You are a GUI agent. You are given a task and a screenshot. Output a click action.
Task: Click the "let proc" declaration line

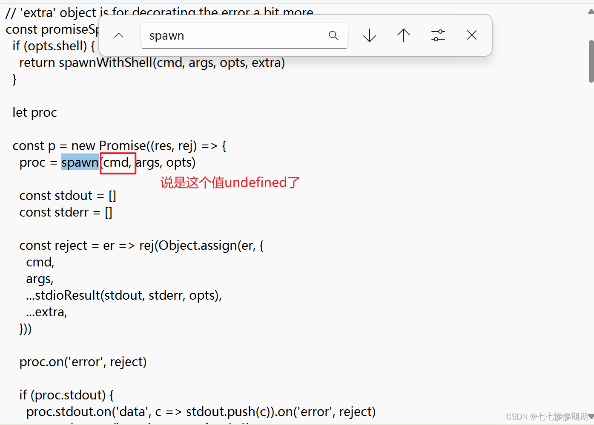35,112
